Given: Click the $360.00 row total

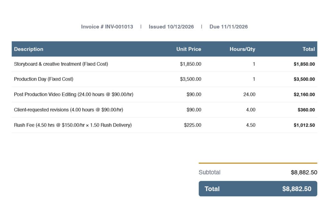Looking at the screenshot, I should pyautogui.click(x=306, y=110).
